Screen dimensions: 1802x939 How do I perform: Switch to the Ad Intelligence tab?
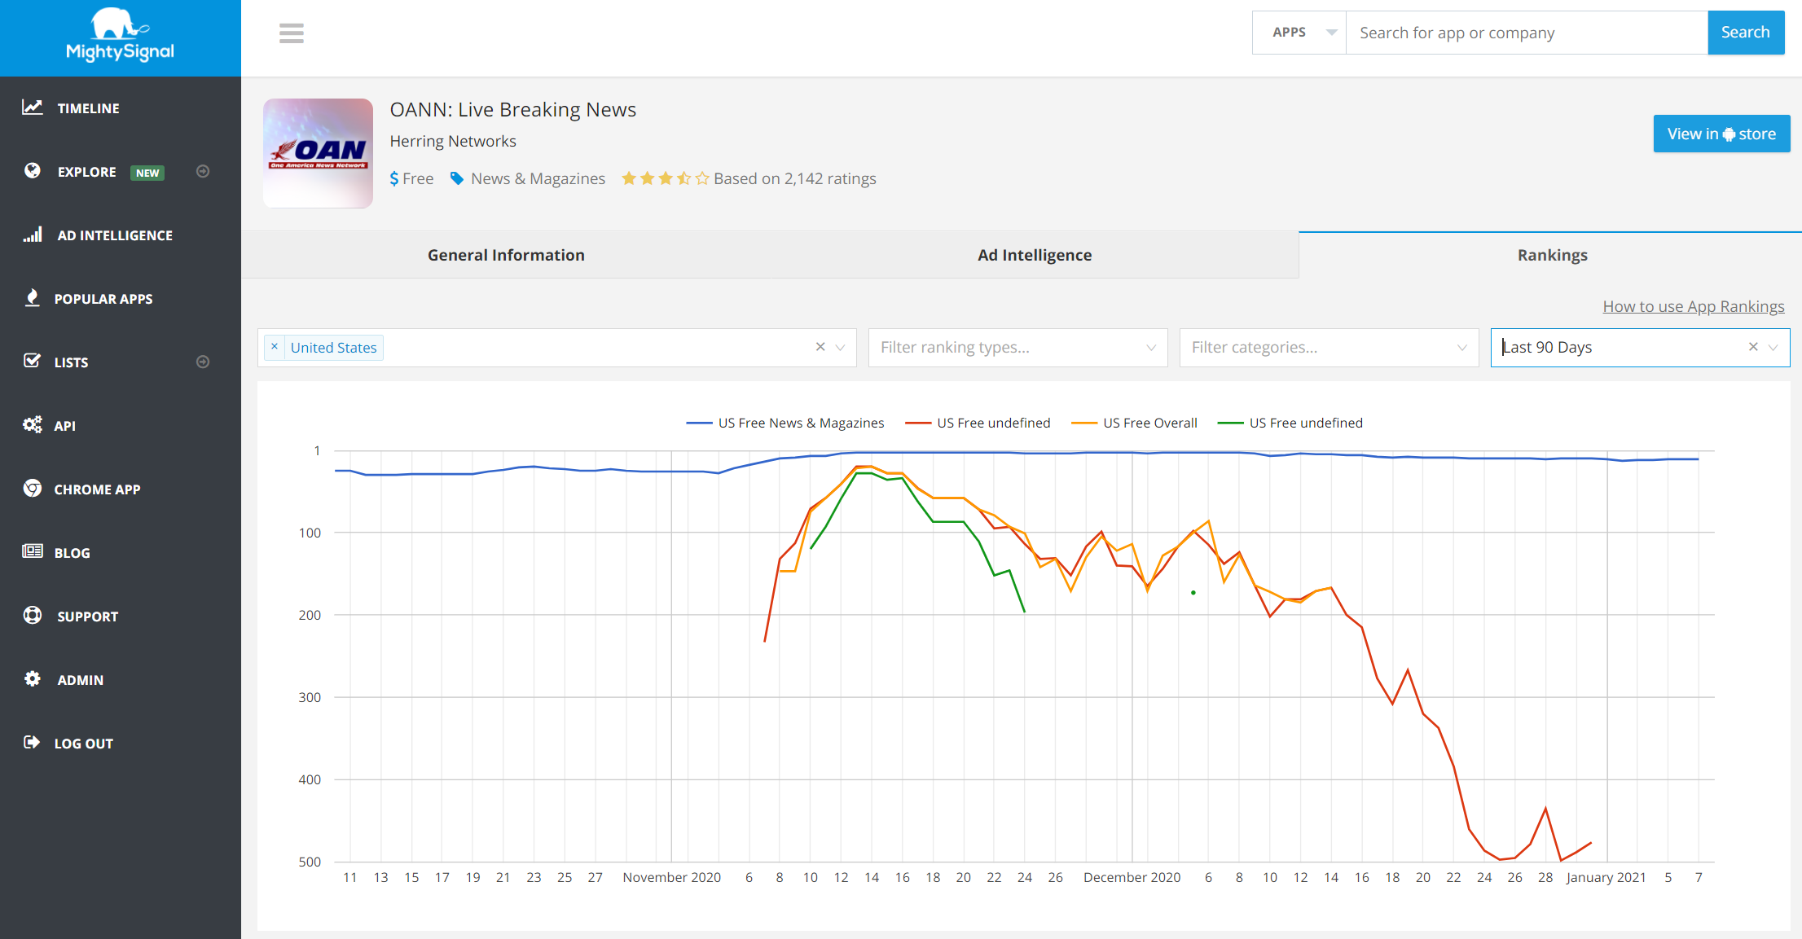point(1035,255)
